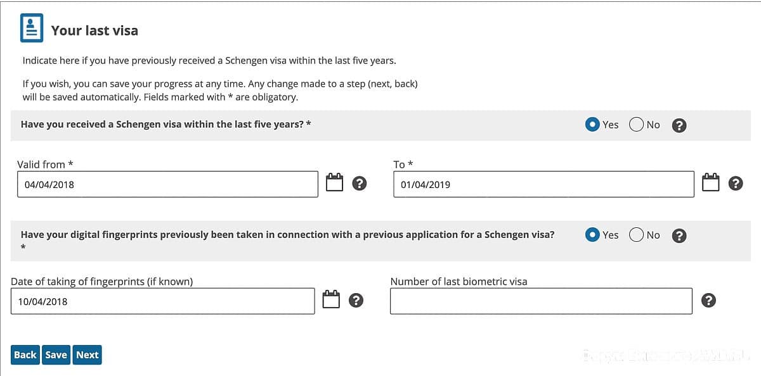
Task: Save your application progress
Action: tap(56, 354)
